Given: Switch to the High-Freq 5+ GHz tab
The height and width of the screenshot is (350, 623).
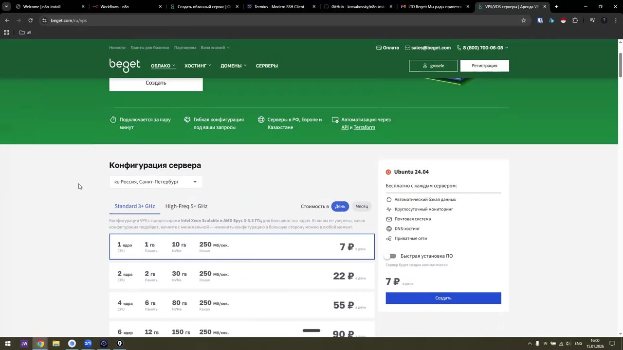Looking at the screenshot, I should point(186,206).
